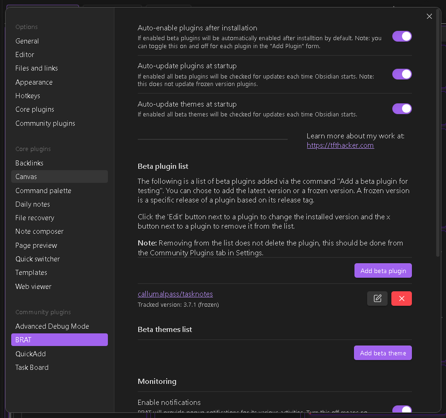Click the 'Beta themes list' heading
Image resolution: width=446 pixels, height=418 pixels.
pyautogui.click(x=165, y=330)
